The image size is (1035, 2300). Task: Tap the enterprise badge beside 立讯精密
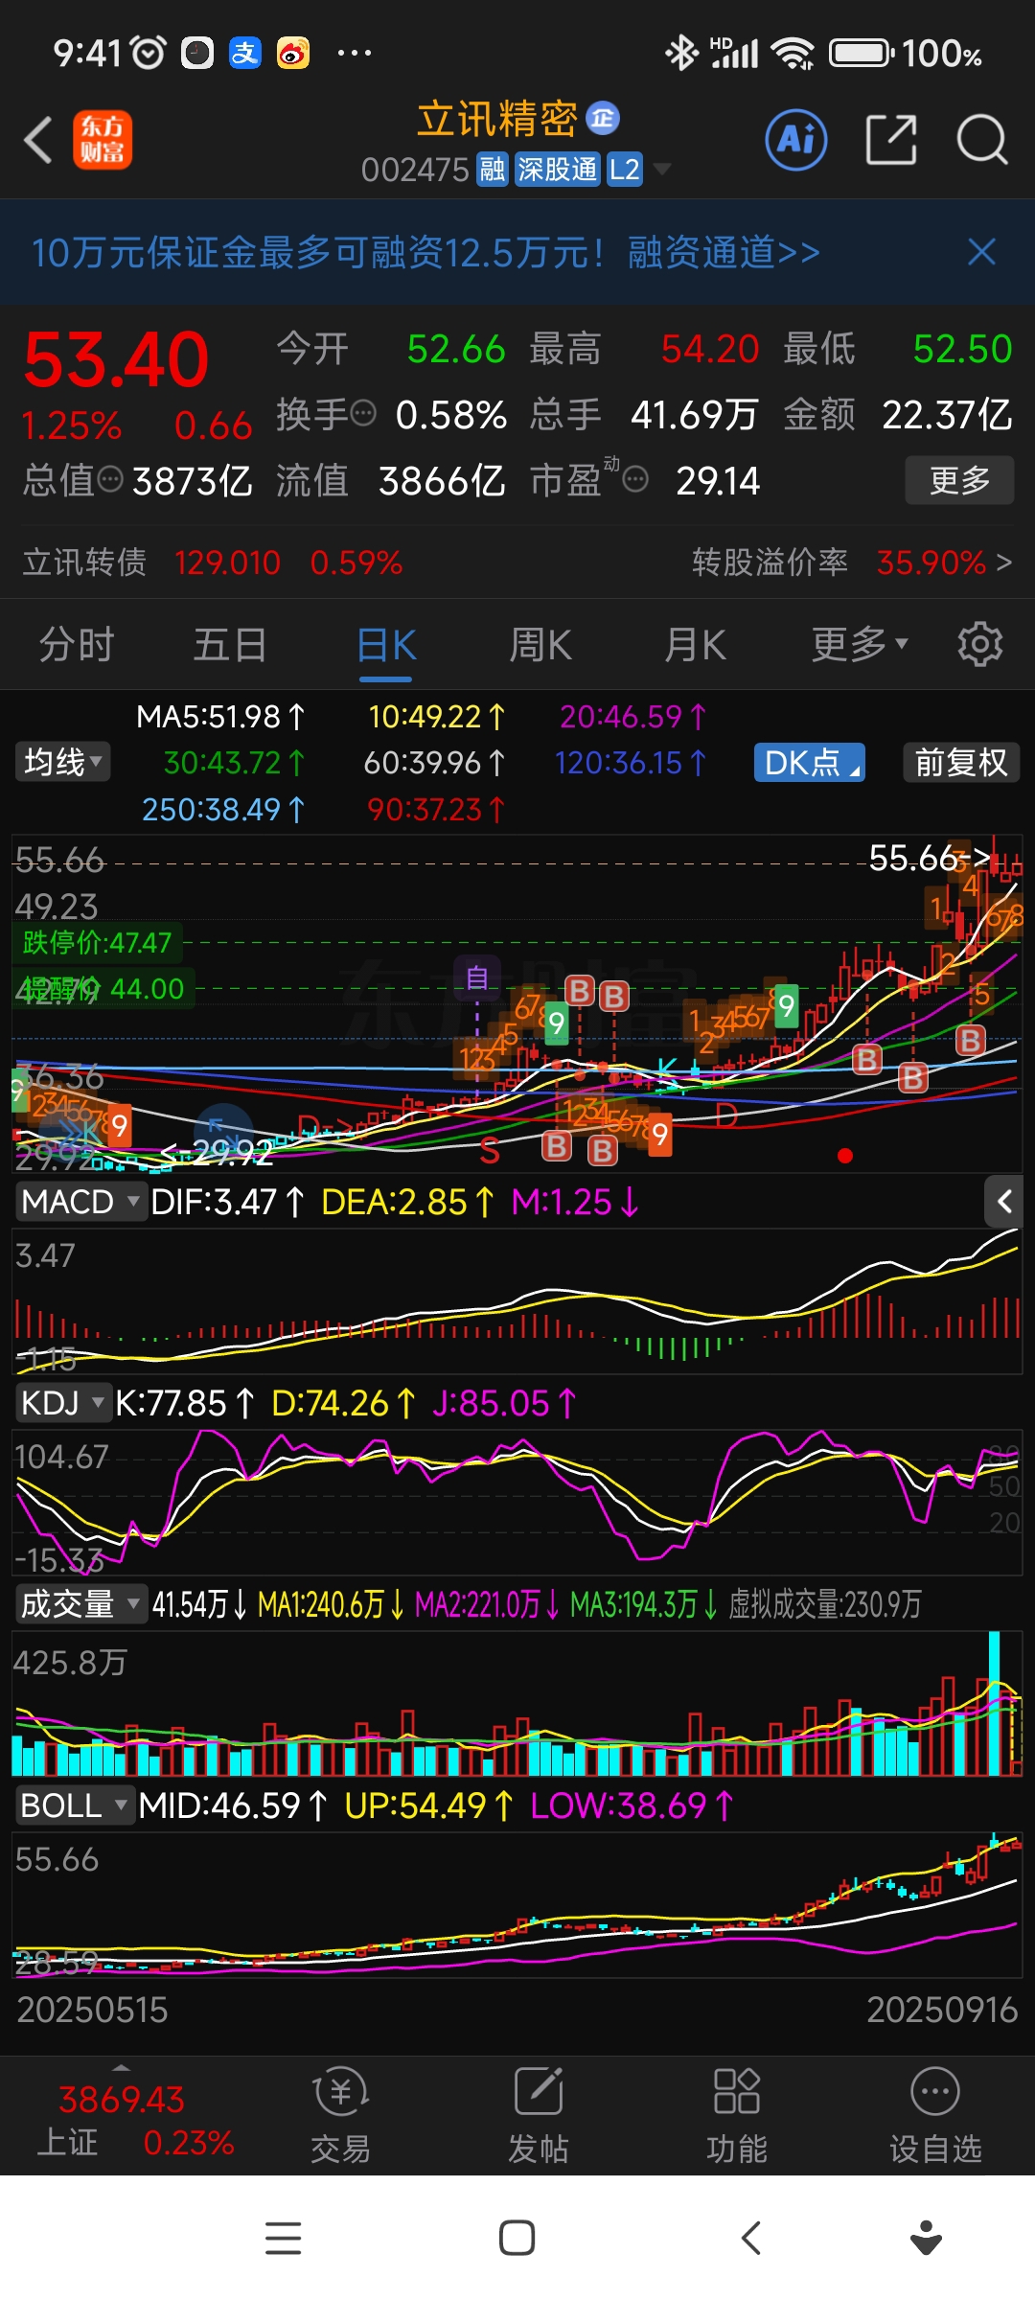[x=603, y=119]
